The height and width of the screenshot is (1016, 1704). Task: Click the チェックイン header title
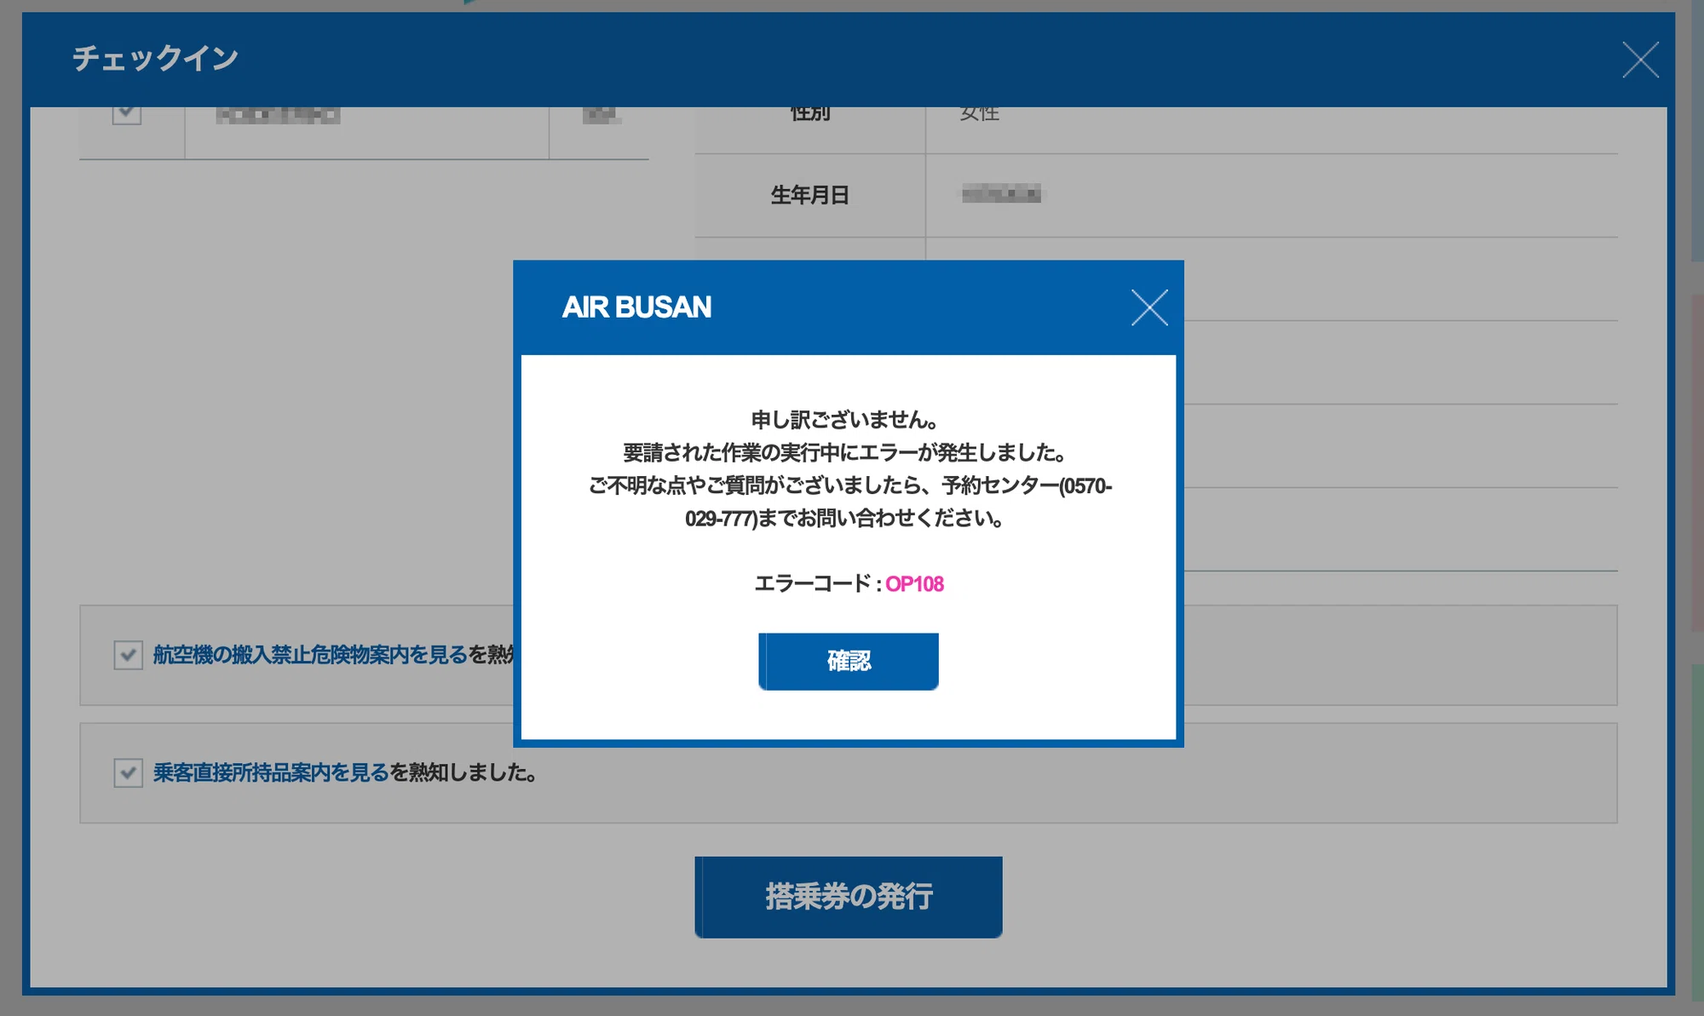[x=155, y=59]
